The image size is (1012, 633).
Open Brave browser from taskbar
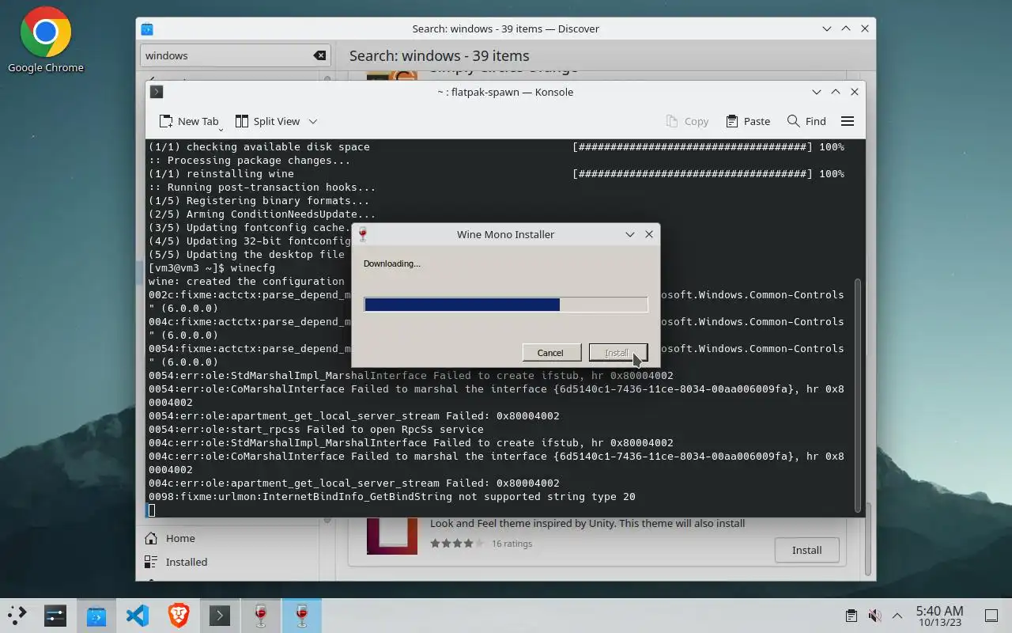(x=179, y=616)
